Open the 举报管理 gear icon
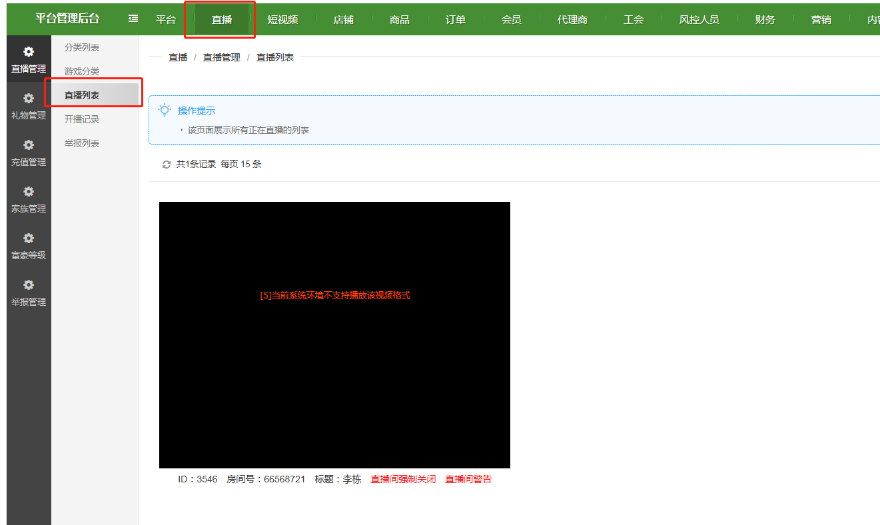The width and height of the screenshot is (880, 525). click(x=28, y=285)
